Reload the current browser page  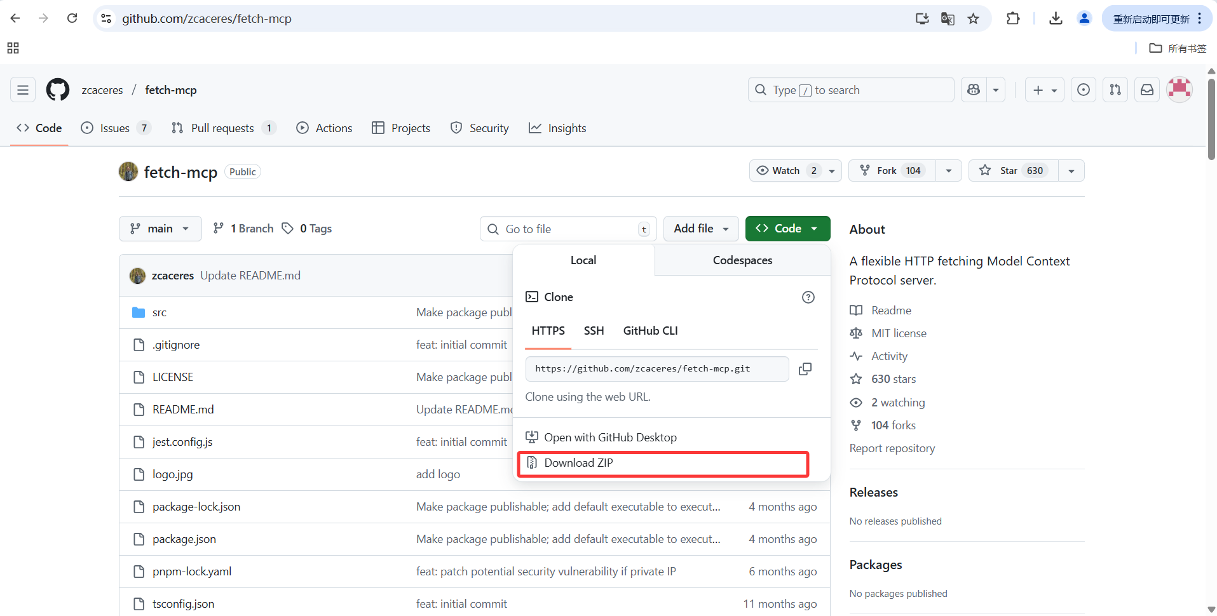coord(72,18)
